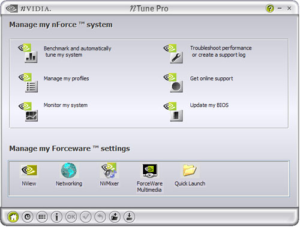The image size is (300, 227).
Task: Click the load profile folder icon in toolbar
Action: 115,217
